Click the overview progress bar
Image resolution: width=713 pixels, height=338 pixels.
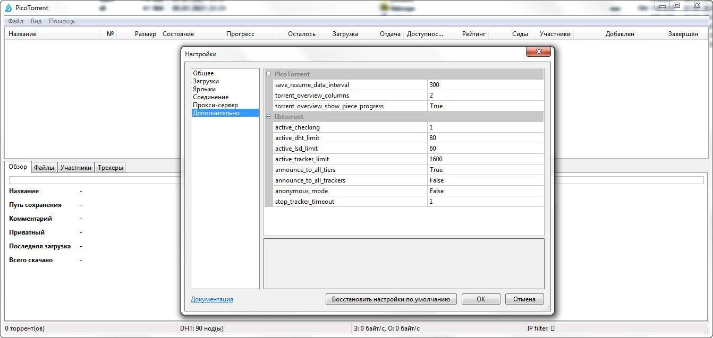point(356,180)
